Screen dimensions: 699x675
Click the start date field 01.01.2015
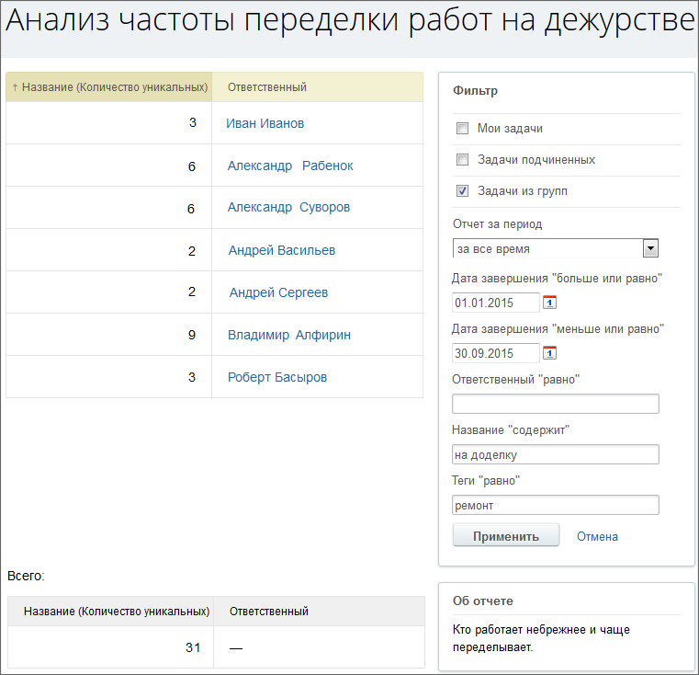pyautogui.click(x=496, y=303)
